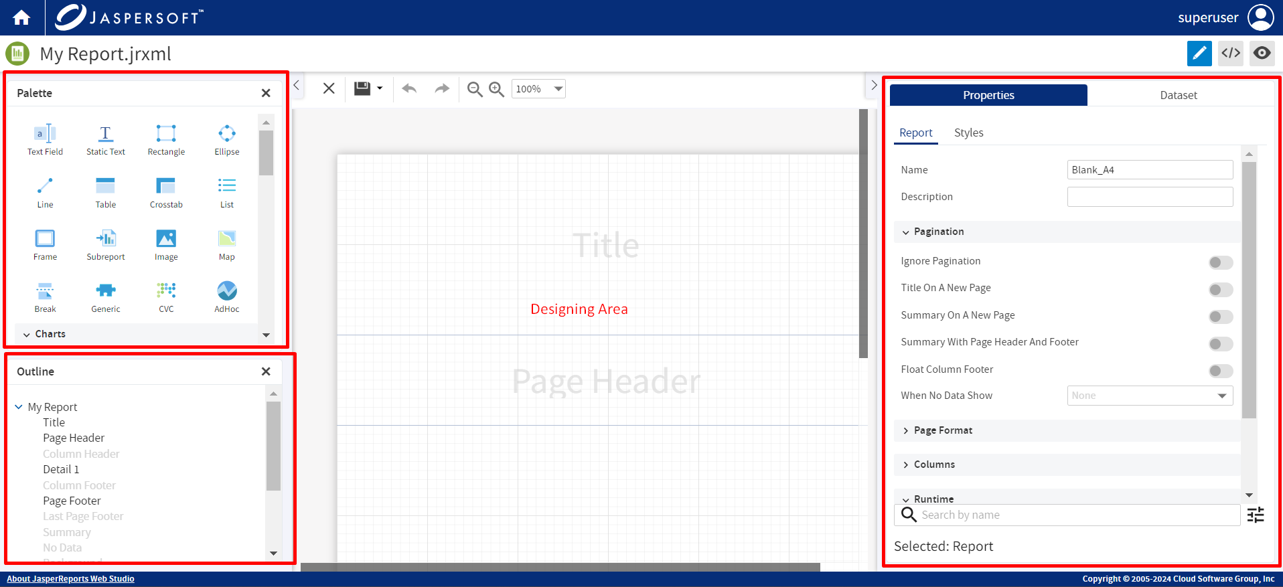Pick the AdHoc palette element

point(227,297)
